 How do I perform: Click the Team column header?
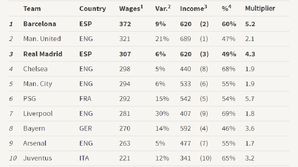tap(32, 8)
